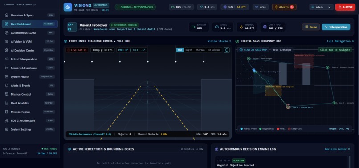Open the Full Navigation link
This screenshot has width=359, height=168.
(x=340, y=41)
